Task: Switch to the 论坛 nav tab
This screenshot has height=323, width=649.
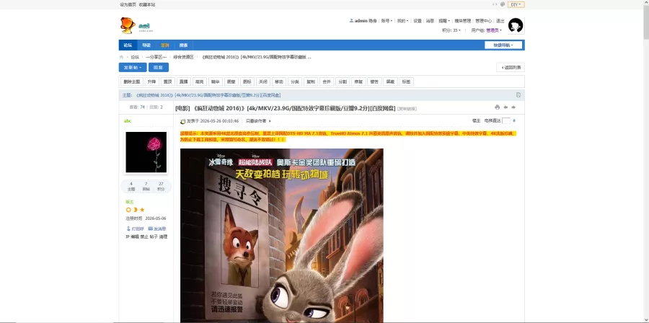Action: [128, 45]
